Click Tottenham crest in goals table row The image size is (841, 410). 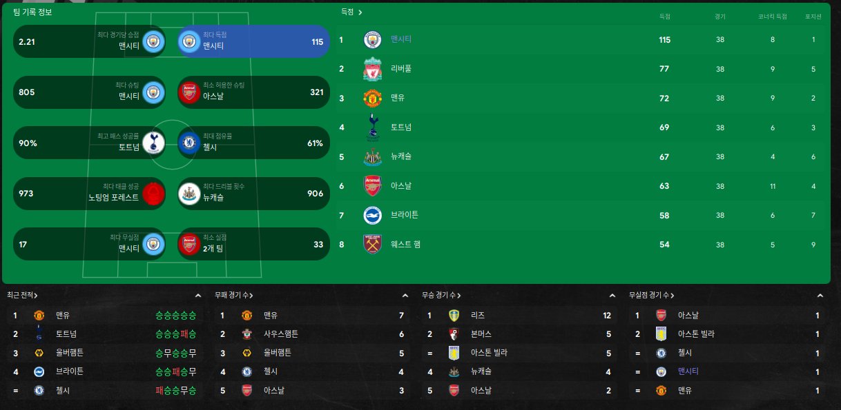tap(373, 127)
